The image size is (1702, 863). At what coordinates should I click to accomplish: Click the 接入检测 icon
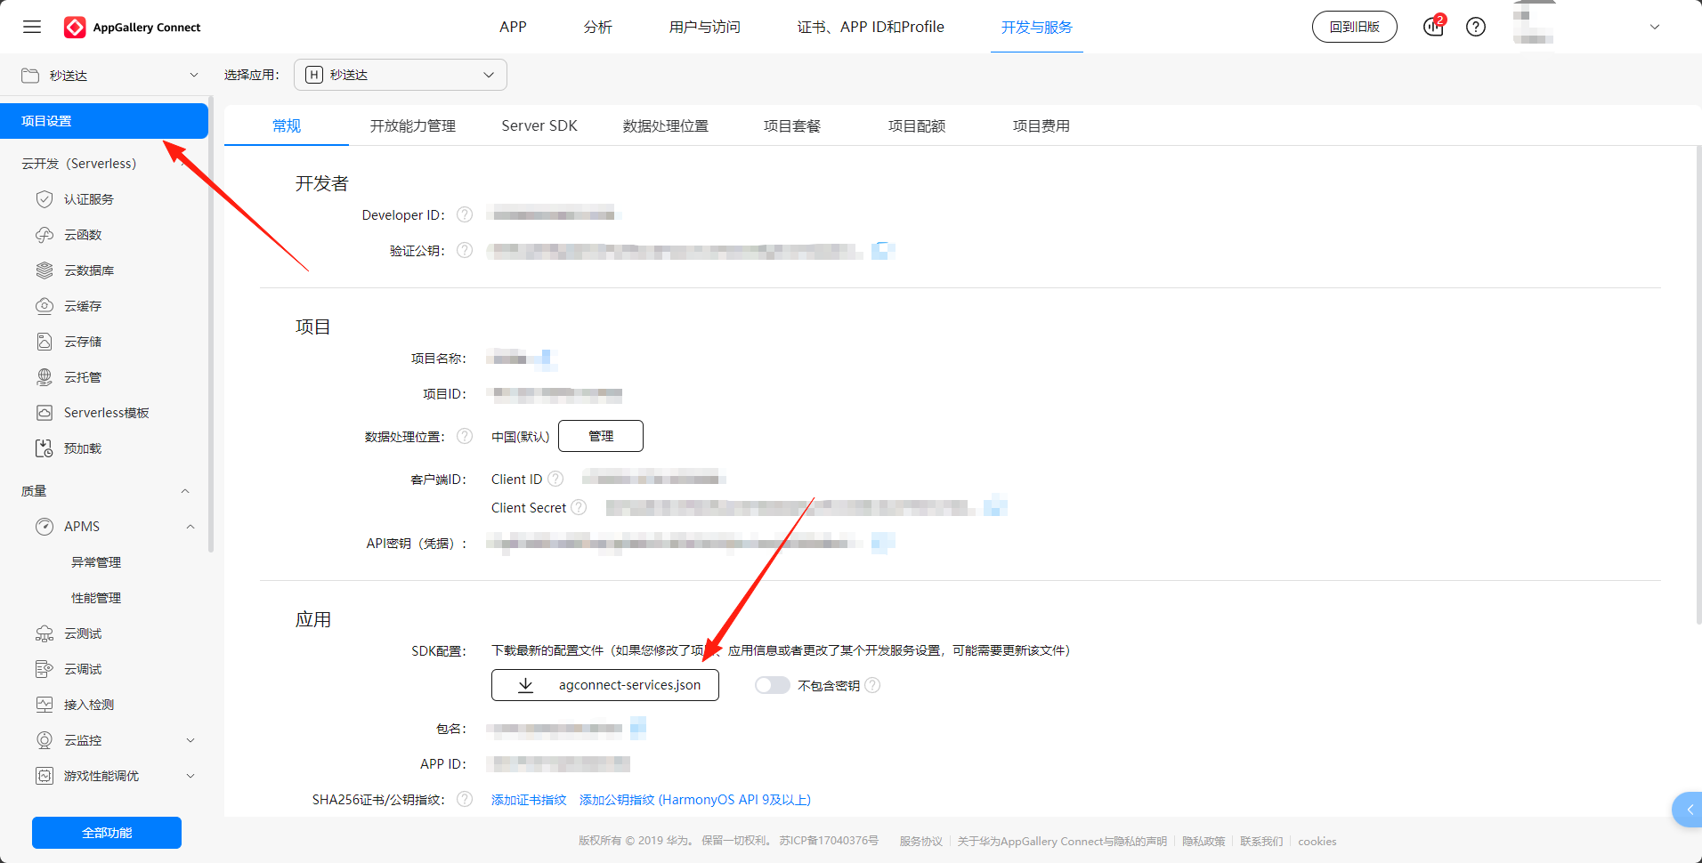pyautogui.click(x=45, y=705)
